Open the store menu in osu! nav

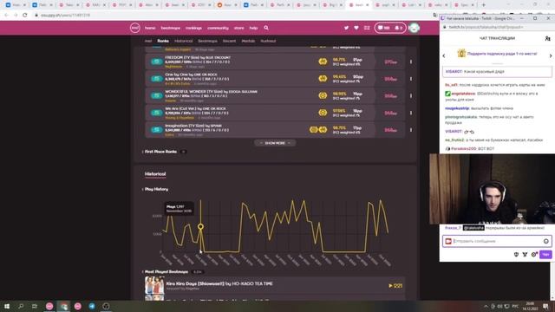click(x=239, y=28)
